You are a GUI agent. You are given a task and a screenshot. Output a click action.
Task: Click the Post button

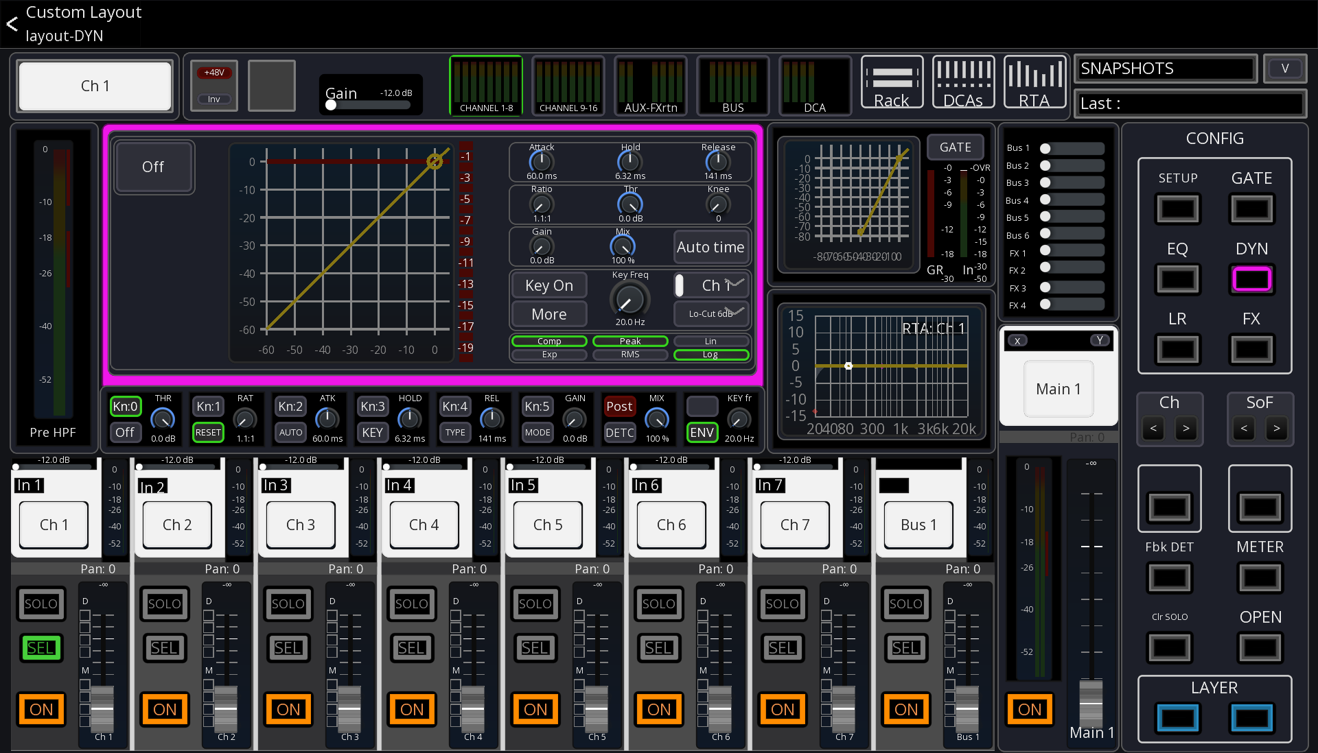pos(619,407)
